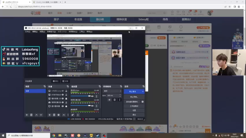Open the OBS Help menu
Image resolution: width=246 pixels, height=138 pixels.
(x=89, y=32)
